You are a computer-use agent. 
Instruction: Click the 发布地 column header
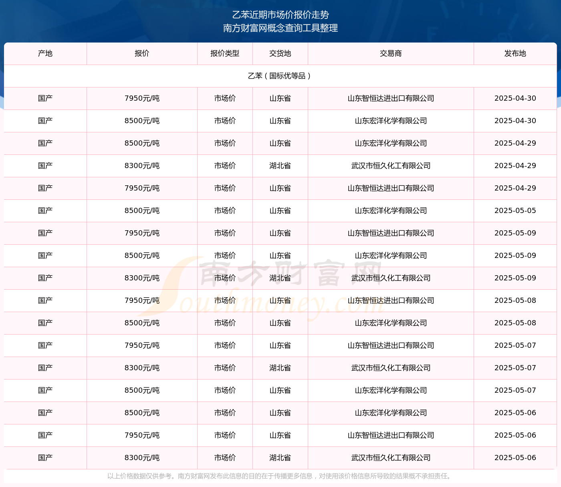(515, 53)
